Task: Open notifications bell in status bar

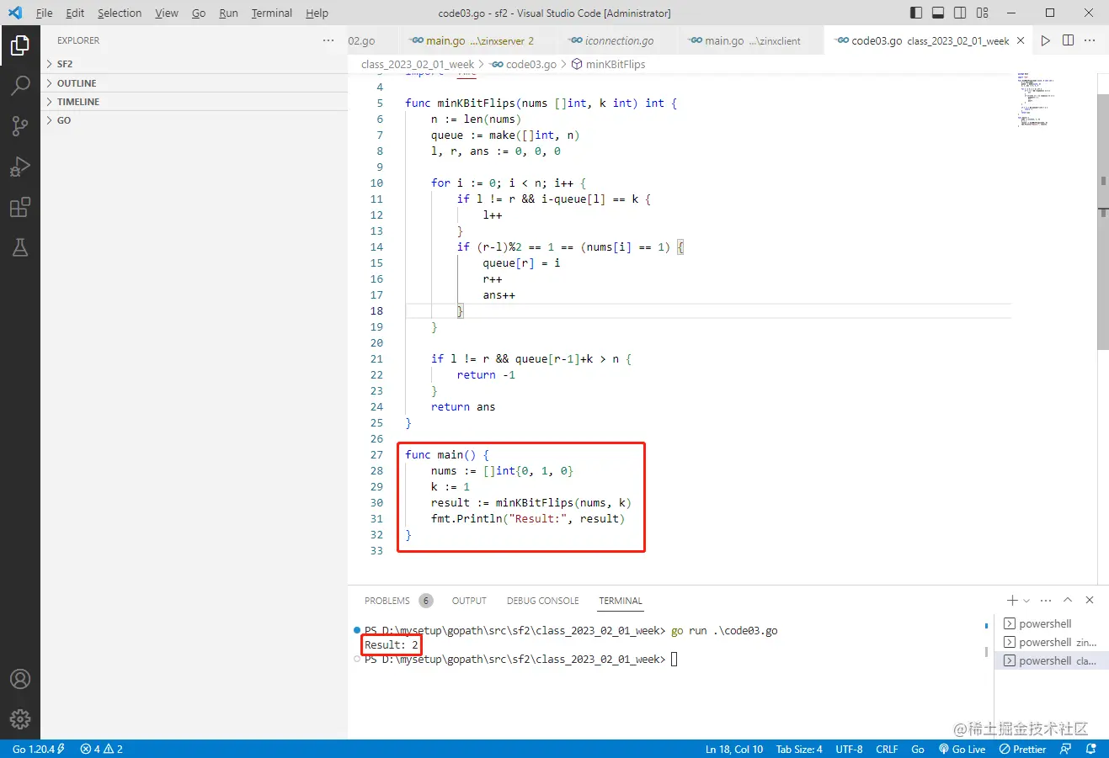Action: [1091, 749]
